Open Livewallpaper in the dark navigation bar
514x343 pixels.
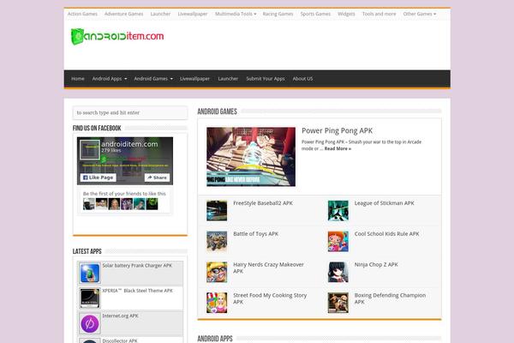(194, 79)
